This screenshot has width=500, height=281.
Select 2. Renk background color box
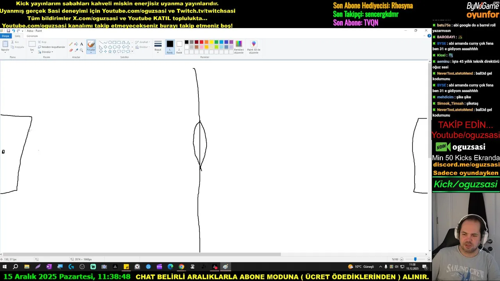179,47
